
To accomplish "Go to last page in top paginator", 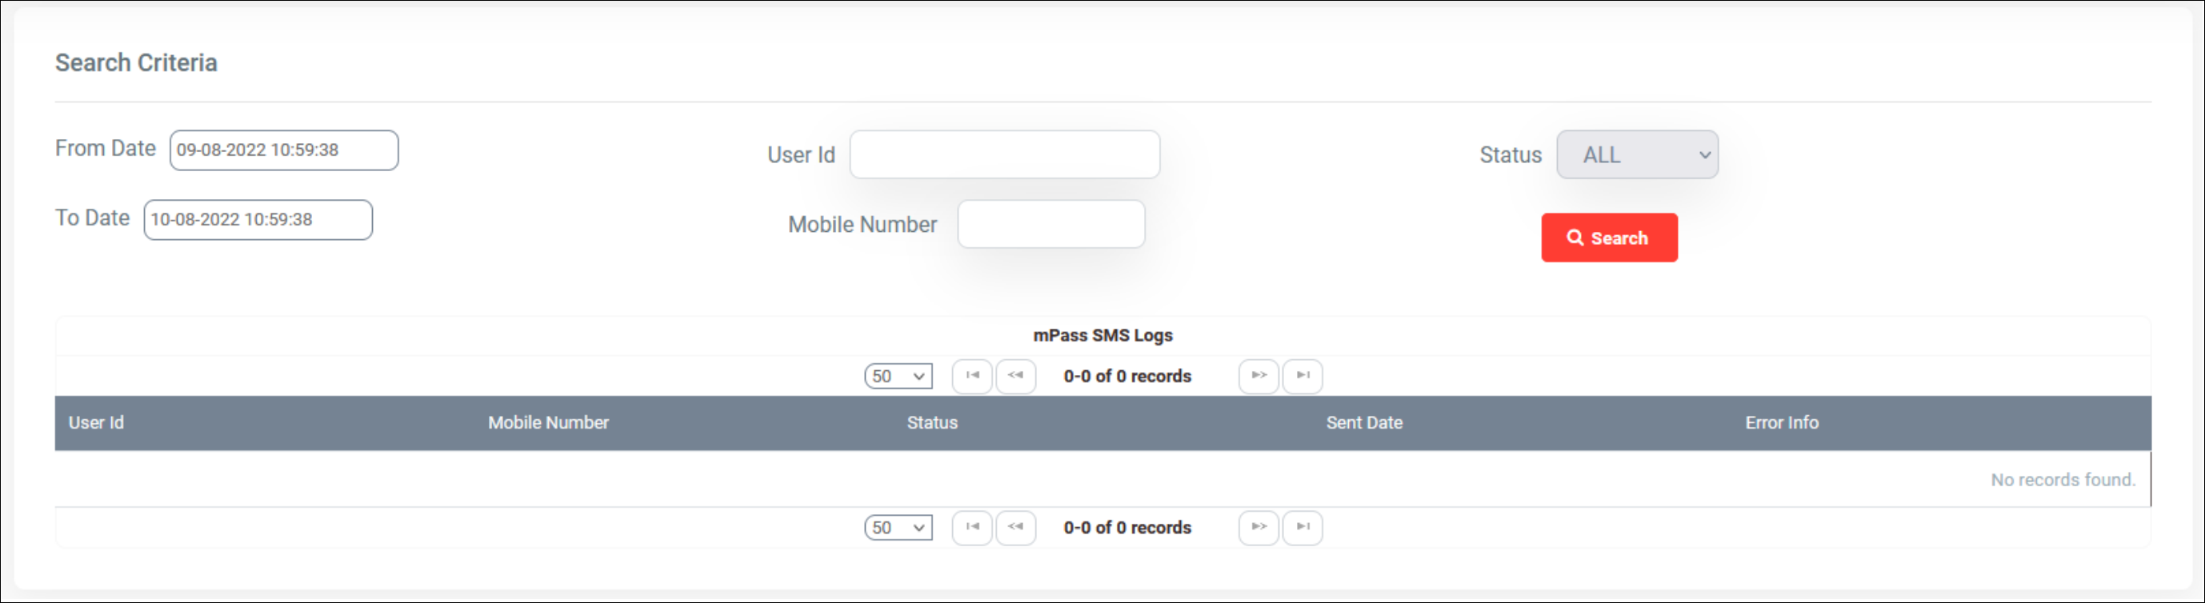I will (x=1302, y=376).
